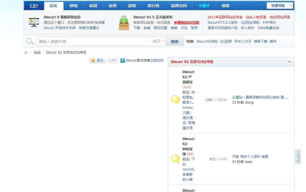
Task: Click the Tencent weibo icon beside Discuz!官方微博
Action: 123,60
